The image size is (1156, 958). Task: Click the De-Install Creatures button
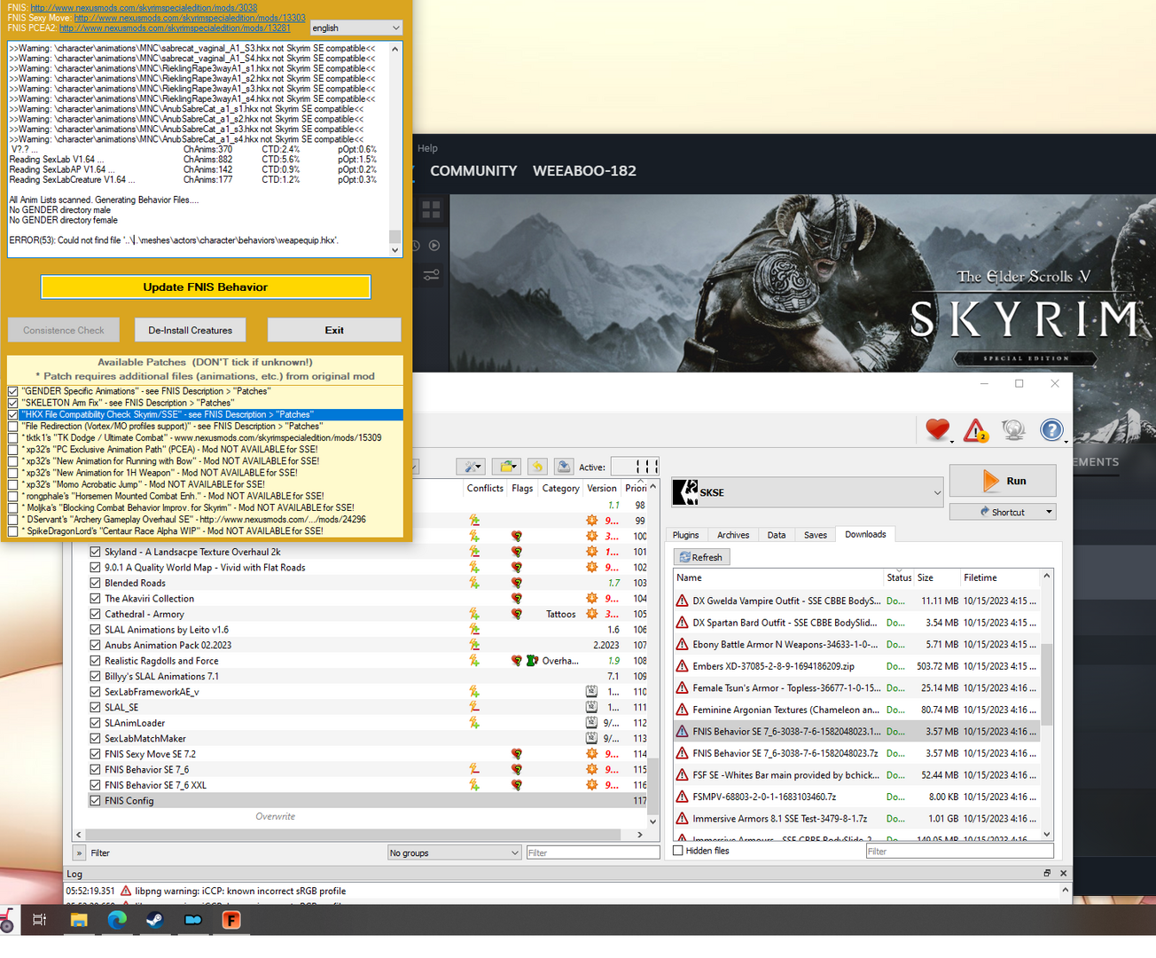coord(191,330)
